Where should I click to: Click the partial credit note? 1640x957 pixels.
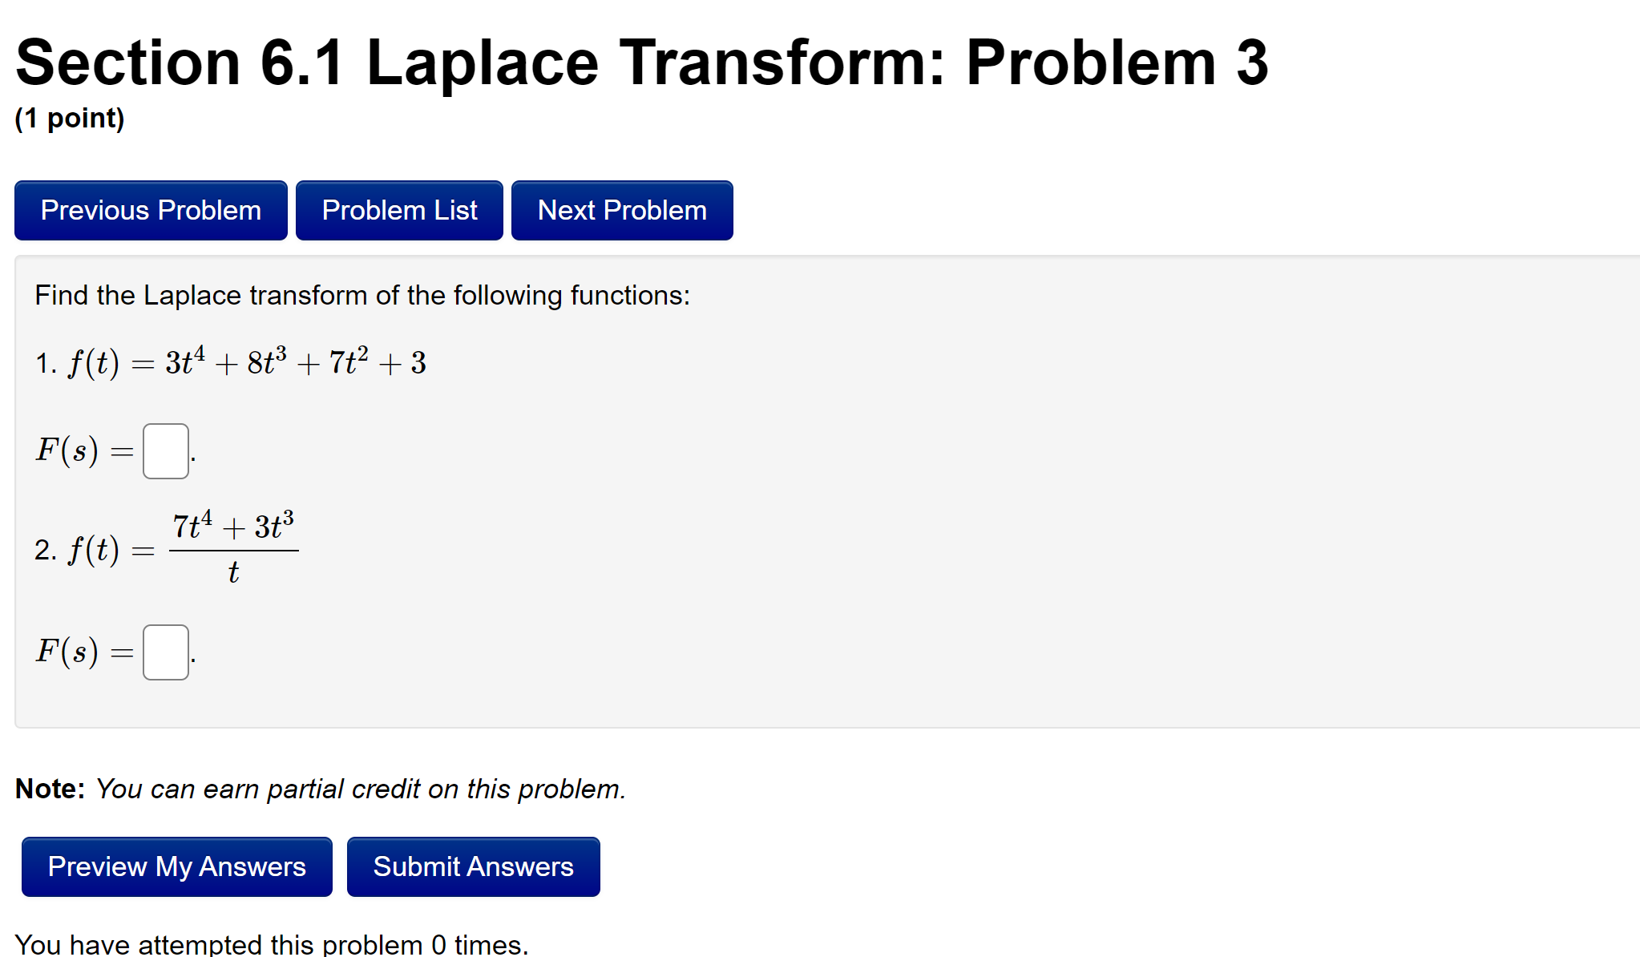(x=321, y=789)
